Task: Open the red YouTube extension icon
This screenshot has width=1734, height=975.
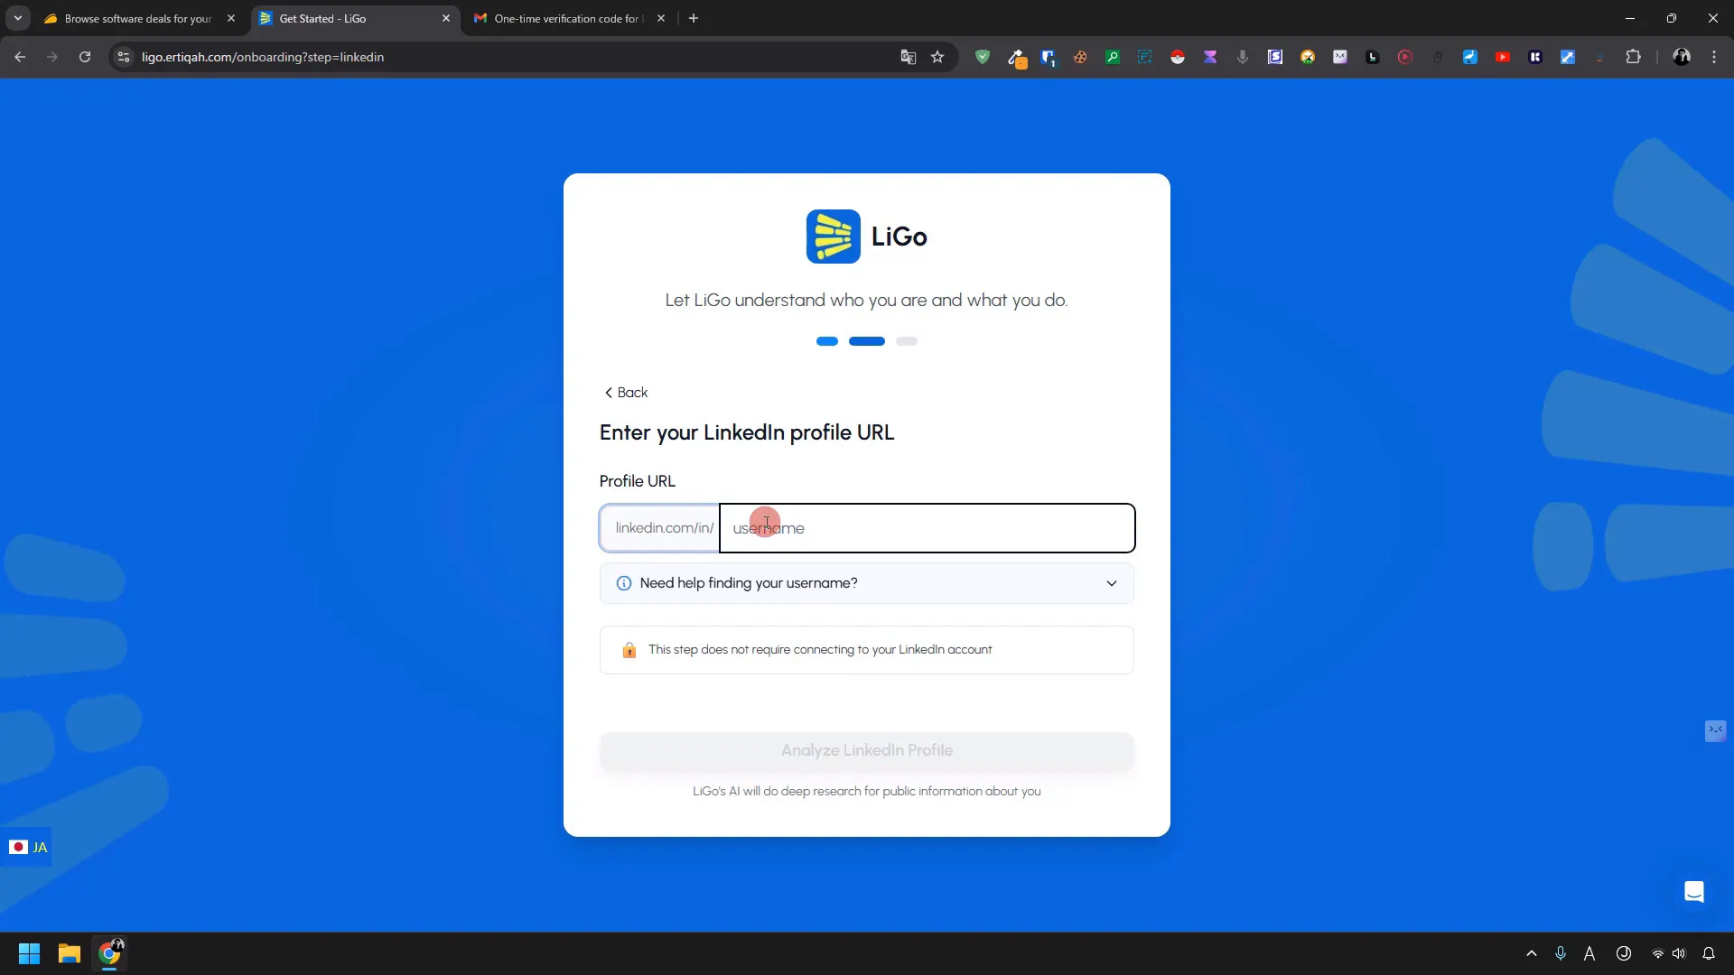Action: pos(1503,57)
